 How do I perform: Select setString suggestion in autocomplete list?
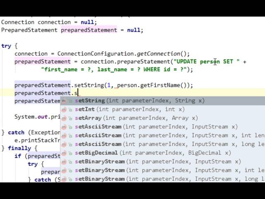coord(163,101)
